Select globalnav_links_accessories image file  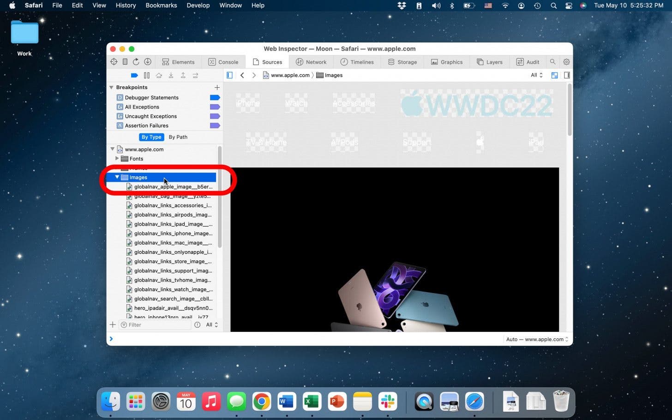169,205
